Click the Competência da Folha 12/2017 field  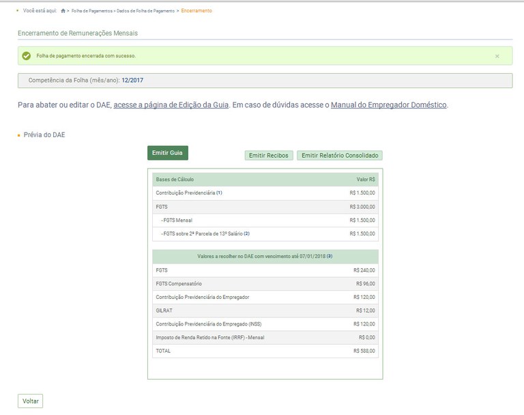pos(264,81)
